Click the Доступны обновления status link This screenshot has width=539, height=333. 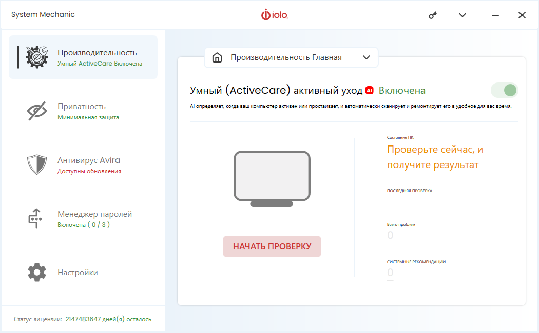click(x=89, y=171)
